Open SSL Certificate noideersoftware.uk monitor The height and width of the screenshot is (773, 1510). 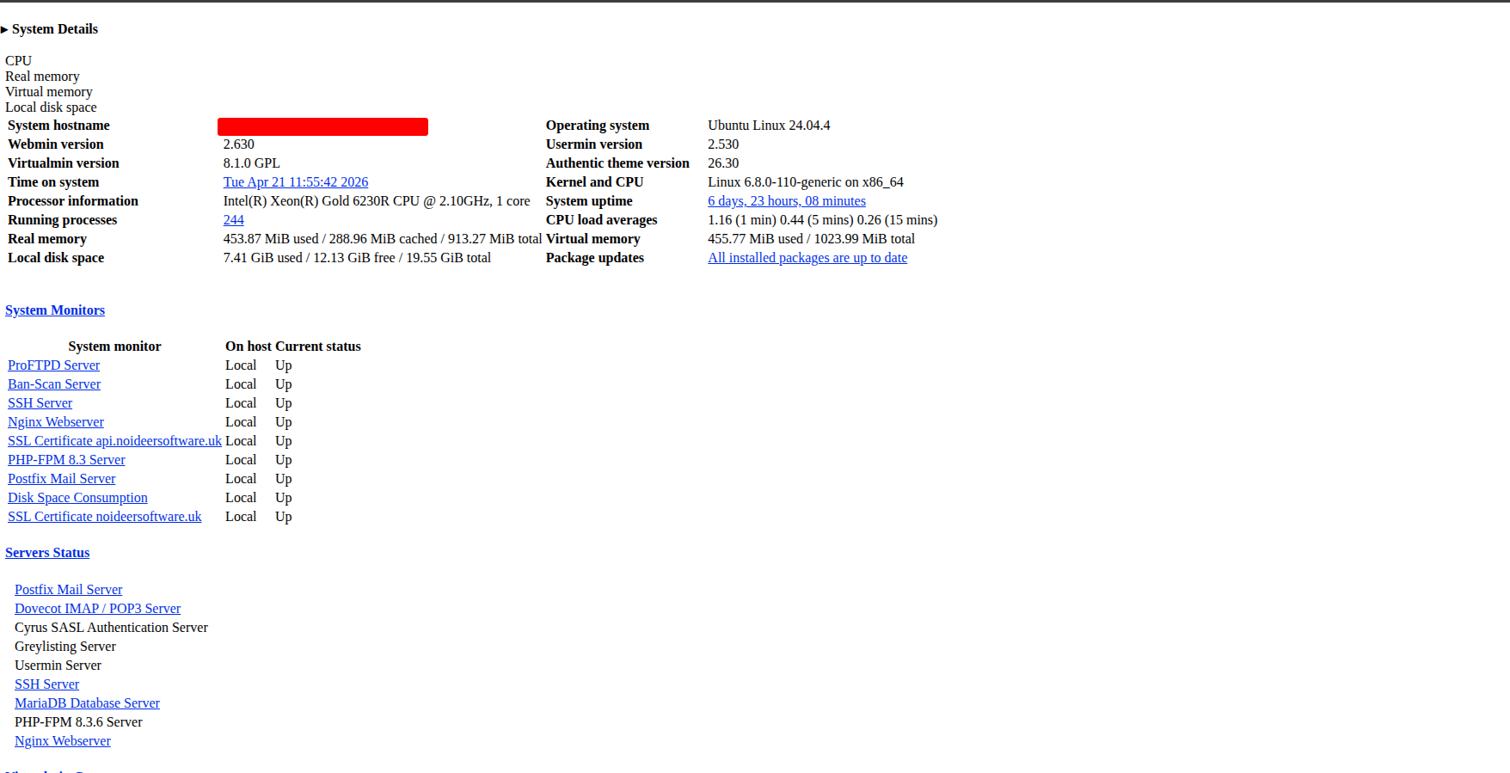pos(104,517)
